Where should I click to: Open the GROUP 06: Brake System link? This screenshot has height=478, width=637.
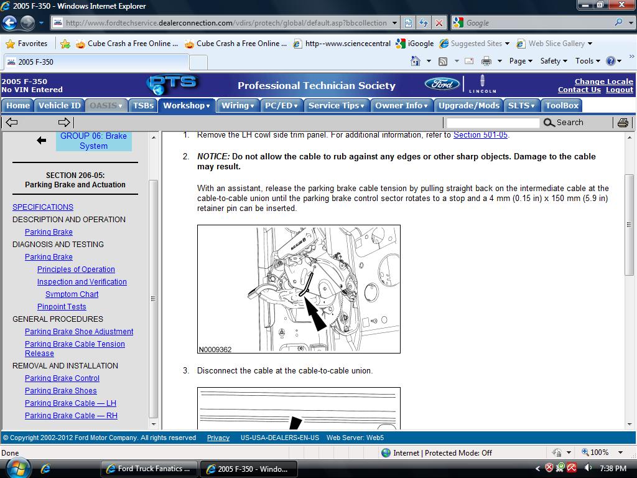(93, 141)
